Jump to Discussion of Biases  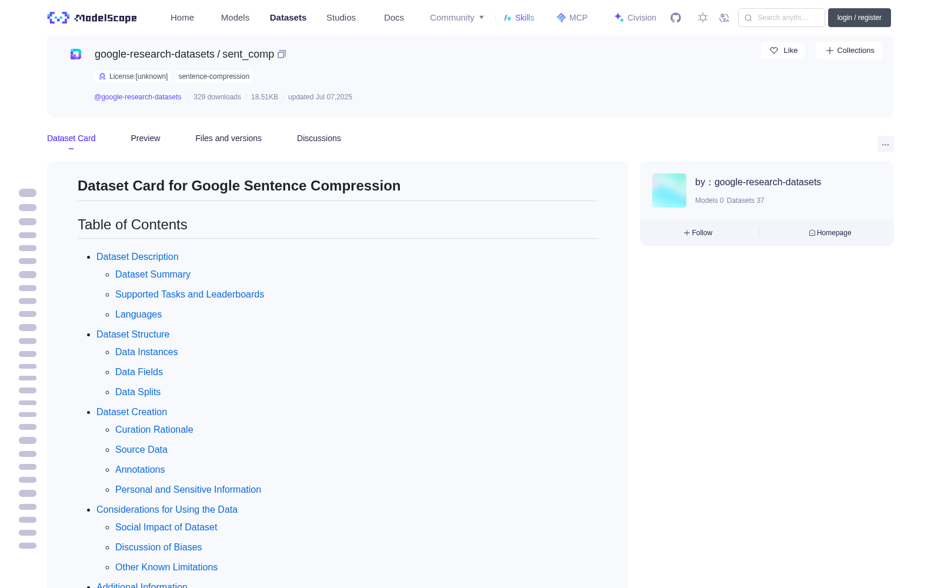158,547
